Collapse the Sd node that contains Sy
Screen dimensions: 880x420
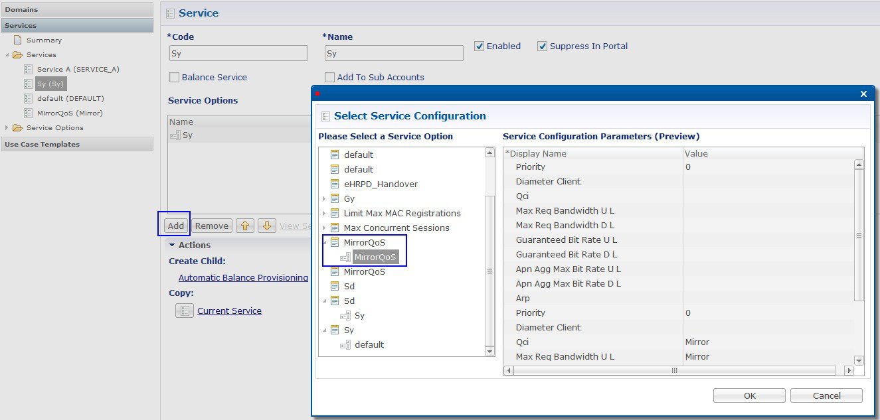[x=324, y=301]
